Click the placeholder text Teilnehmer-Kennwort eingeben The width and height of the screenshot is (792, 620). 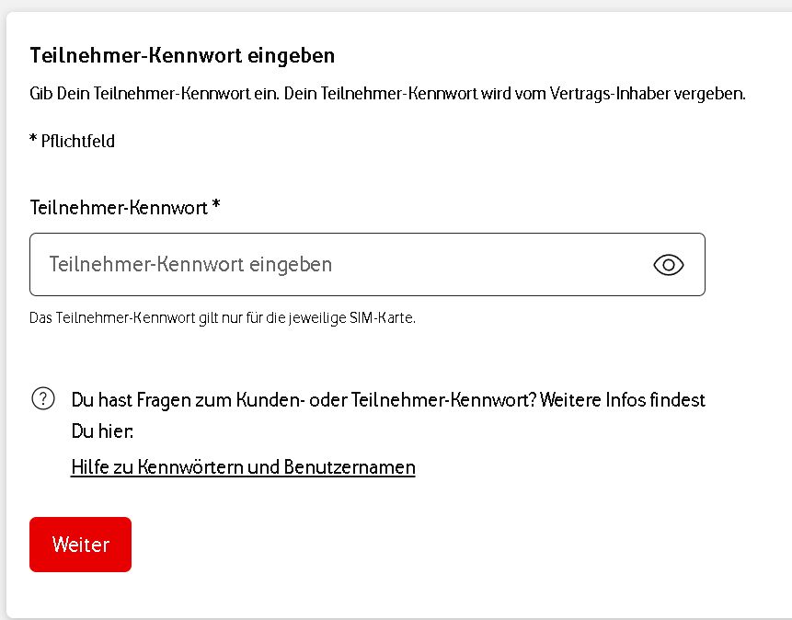pyautogui.click(x=190, y=265)
